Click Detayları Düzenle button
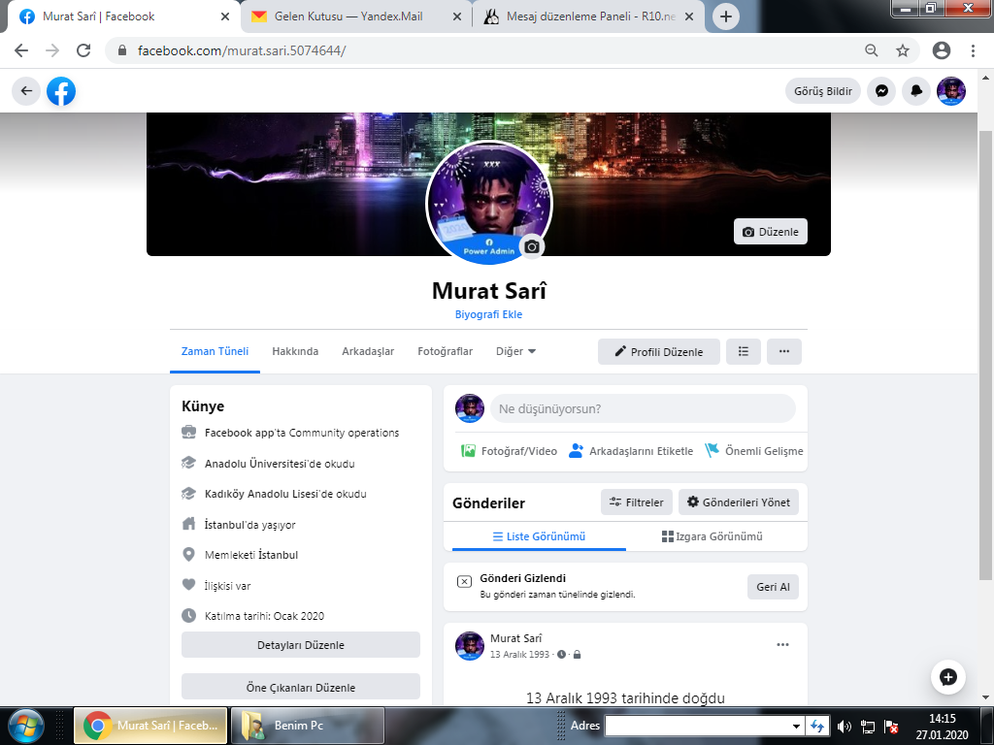Screen dimensions: 994x745 [x=301, y=645]
